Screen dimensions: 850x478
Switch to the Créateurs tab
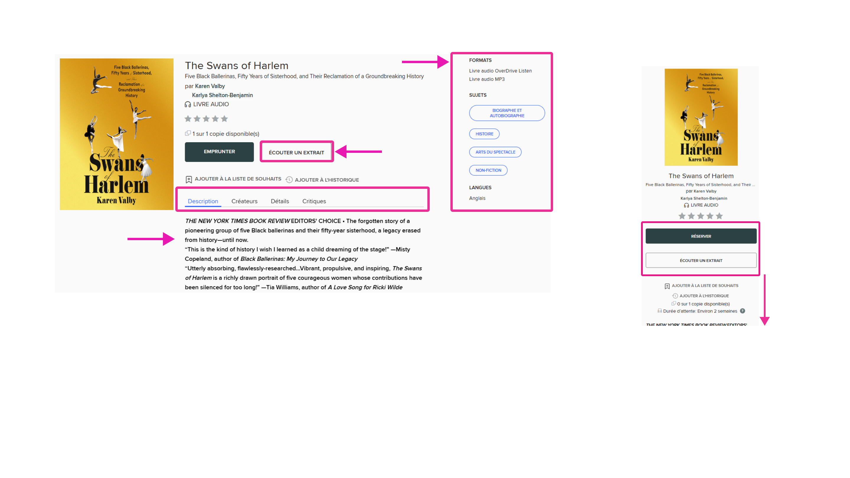pos(244,201)
